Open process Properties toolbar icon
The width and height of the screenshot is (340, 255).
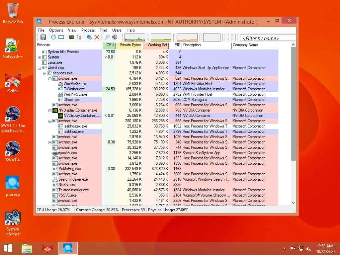(89, 37)
